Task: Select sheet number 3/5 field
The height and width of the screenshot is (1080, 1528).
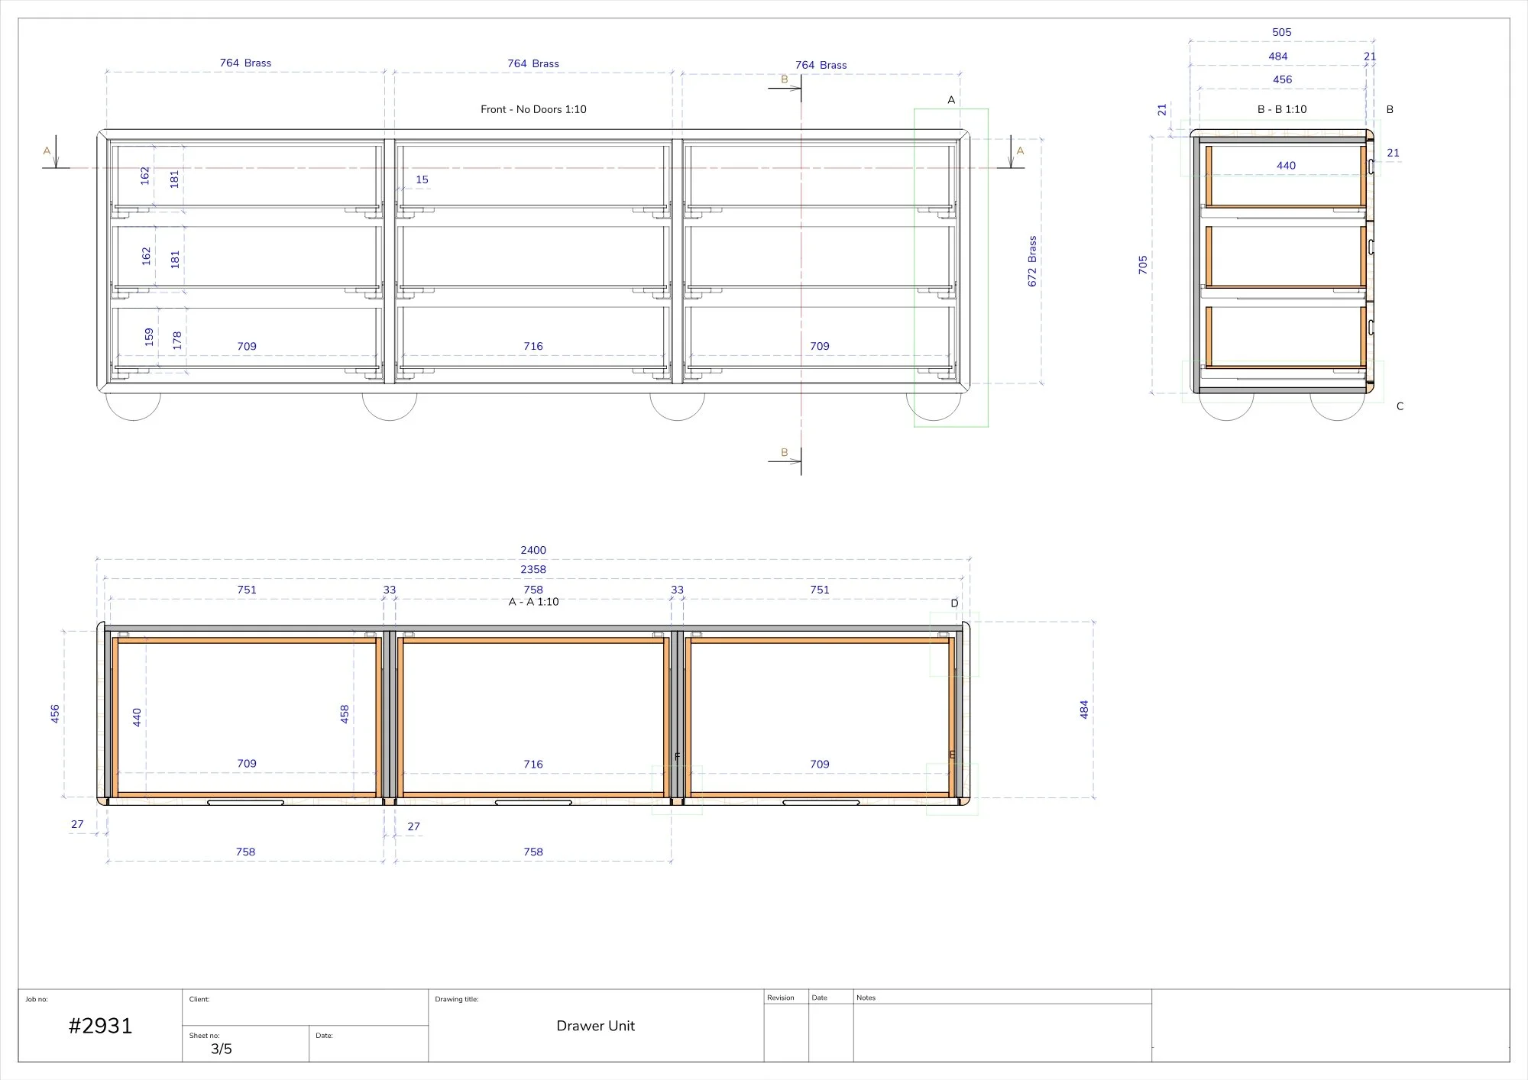Action: click(222, 1049)
